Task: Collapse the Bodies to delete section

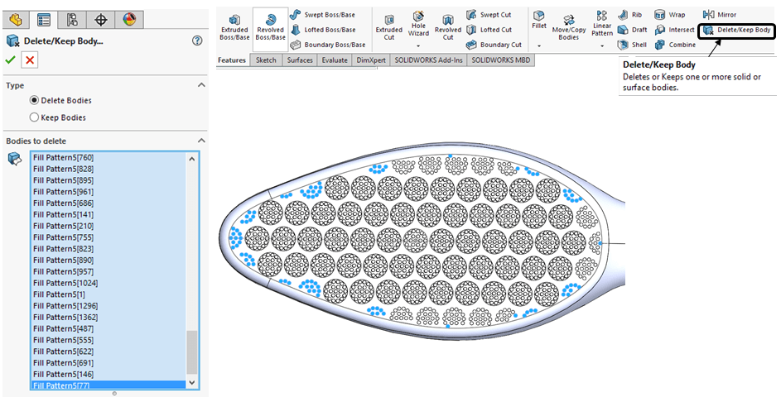Action: coord(200,141)
